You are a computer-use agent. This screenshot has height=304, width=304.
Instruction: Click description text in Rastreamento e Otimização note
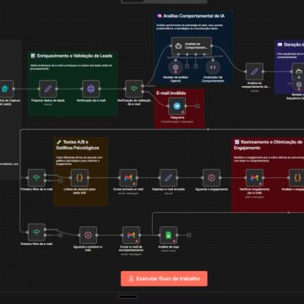coord(269,159)
